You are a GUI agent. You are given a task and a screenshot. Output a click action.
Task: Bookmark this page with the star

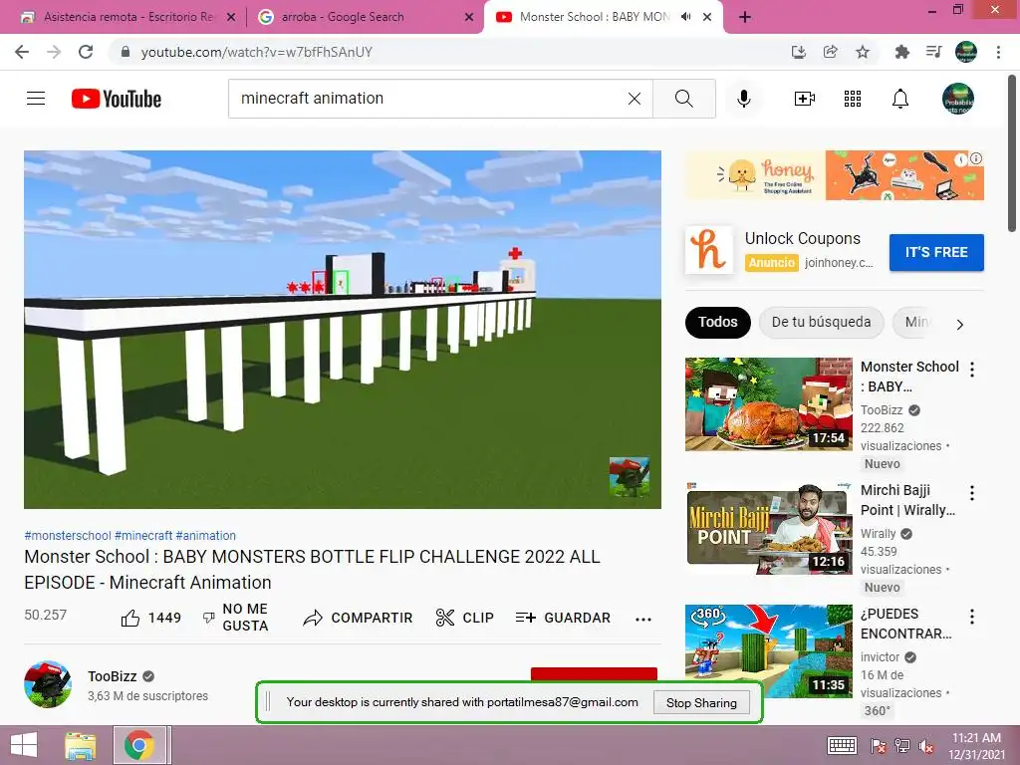coord(863,52)
